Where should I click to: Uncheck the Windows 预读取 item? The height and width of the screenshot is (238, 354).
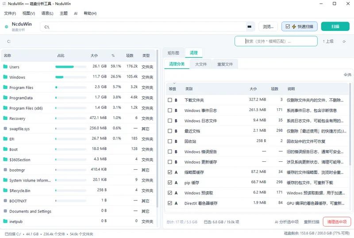point(170,193)
